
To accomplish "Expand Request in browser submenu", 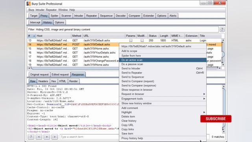I will pyautogui.click(x=204, y=94).
